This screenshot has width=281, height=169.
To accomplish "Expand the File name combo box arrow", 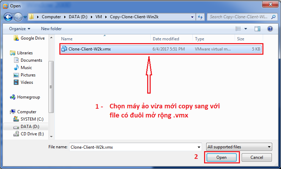I will pyautogui.click(x=198, y=147).
